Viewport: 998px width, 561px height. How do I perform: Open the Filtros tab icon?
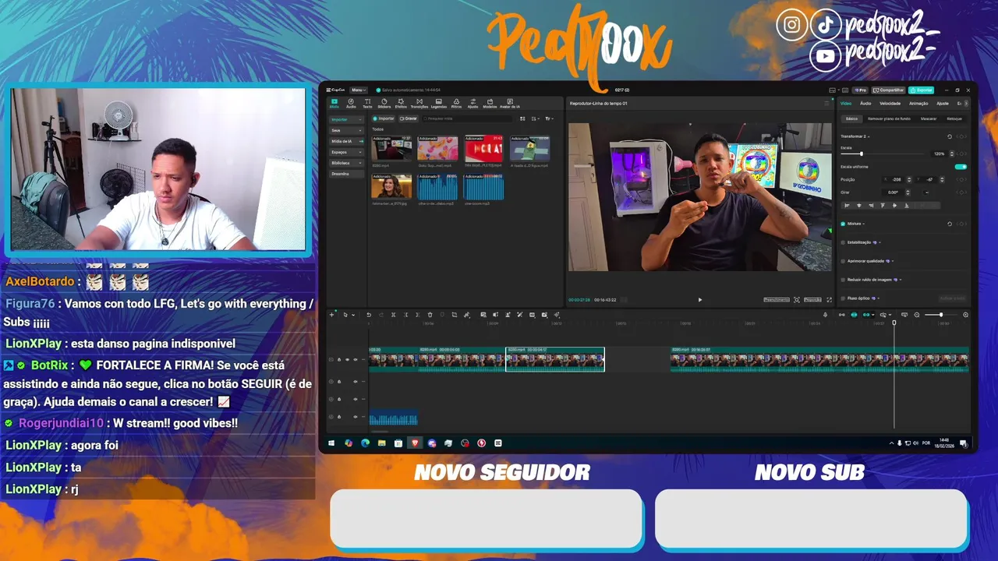456,103
